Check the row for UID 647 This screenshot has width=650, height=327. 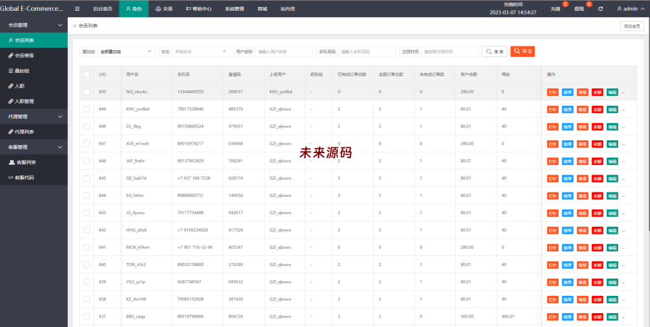pos(86,143)
